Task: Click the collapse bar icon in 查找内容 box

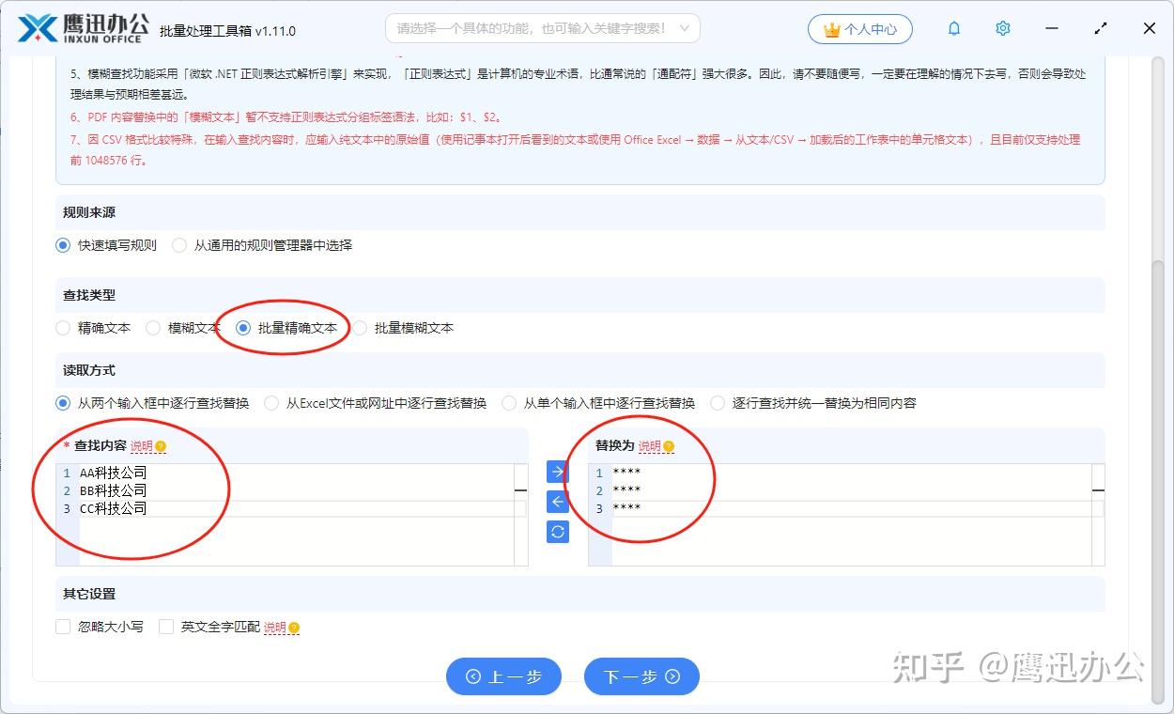Action: pos(520,490)
